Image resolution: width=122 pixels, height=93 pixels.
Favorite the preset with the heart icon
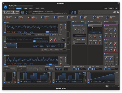pyautogui.click(x=30, y=12)
